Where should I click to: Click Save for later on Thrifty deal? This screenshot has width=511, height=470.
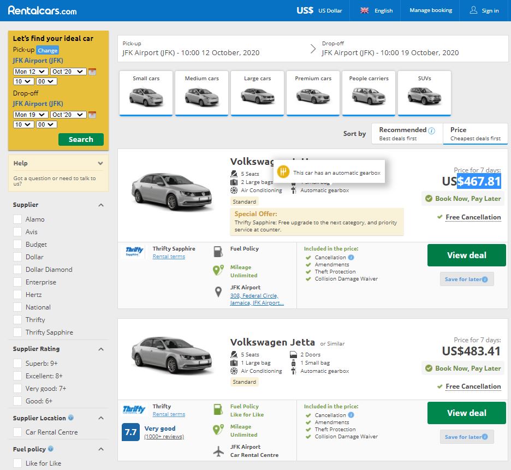pyautogui.click(x=467, y=437)
